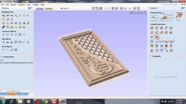Click the horizontally tiled windows toolbar icon

point(135,8)
